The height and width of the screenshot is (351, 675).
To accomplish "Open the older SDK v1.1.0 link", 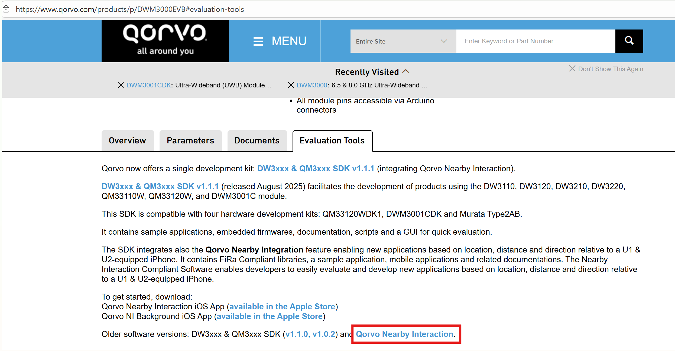I will click(297, 334).
